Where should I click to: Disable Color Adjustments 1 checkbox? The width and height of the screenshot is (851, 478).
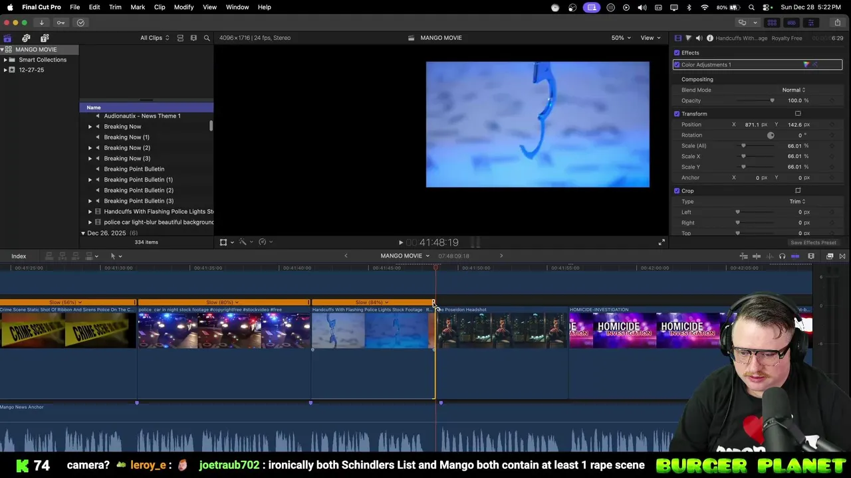click(x=677, y=64)
